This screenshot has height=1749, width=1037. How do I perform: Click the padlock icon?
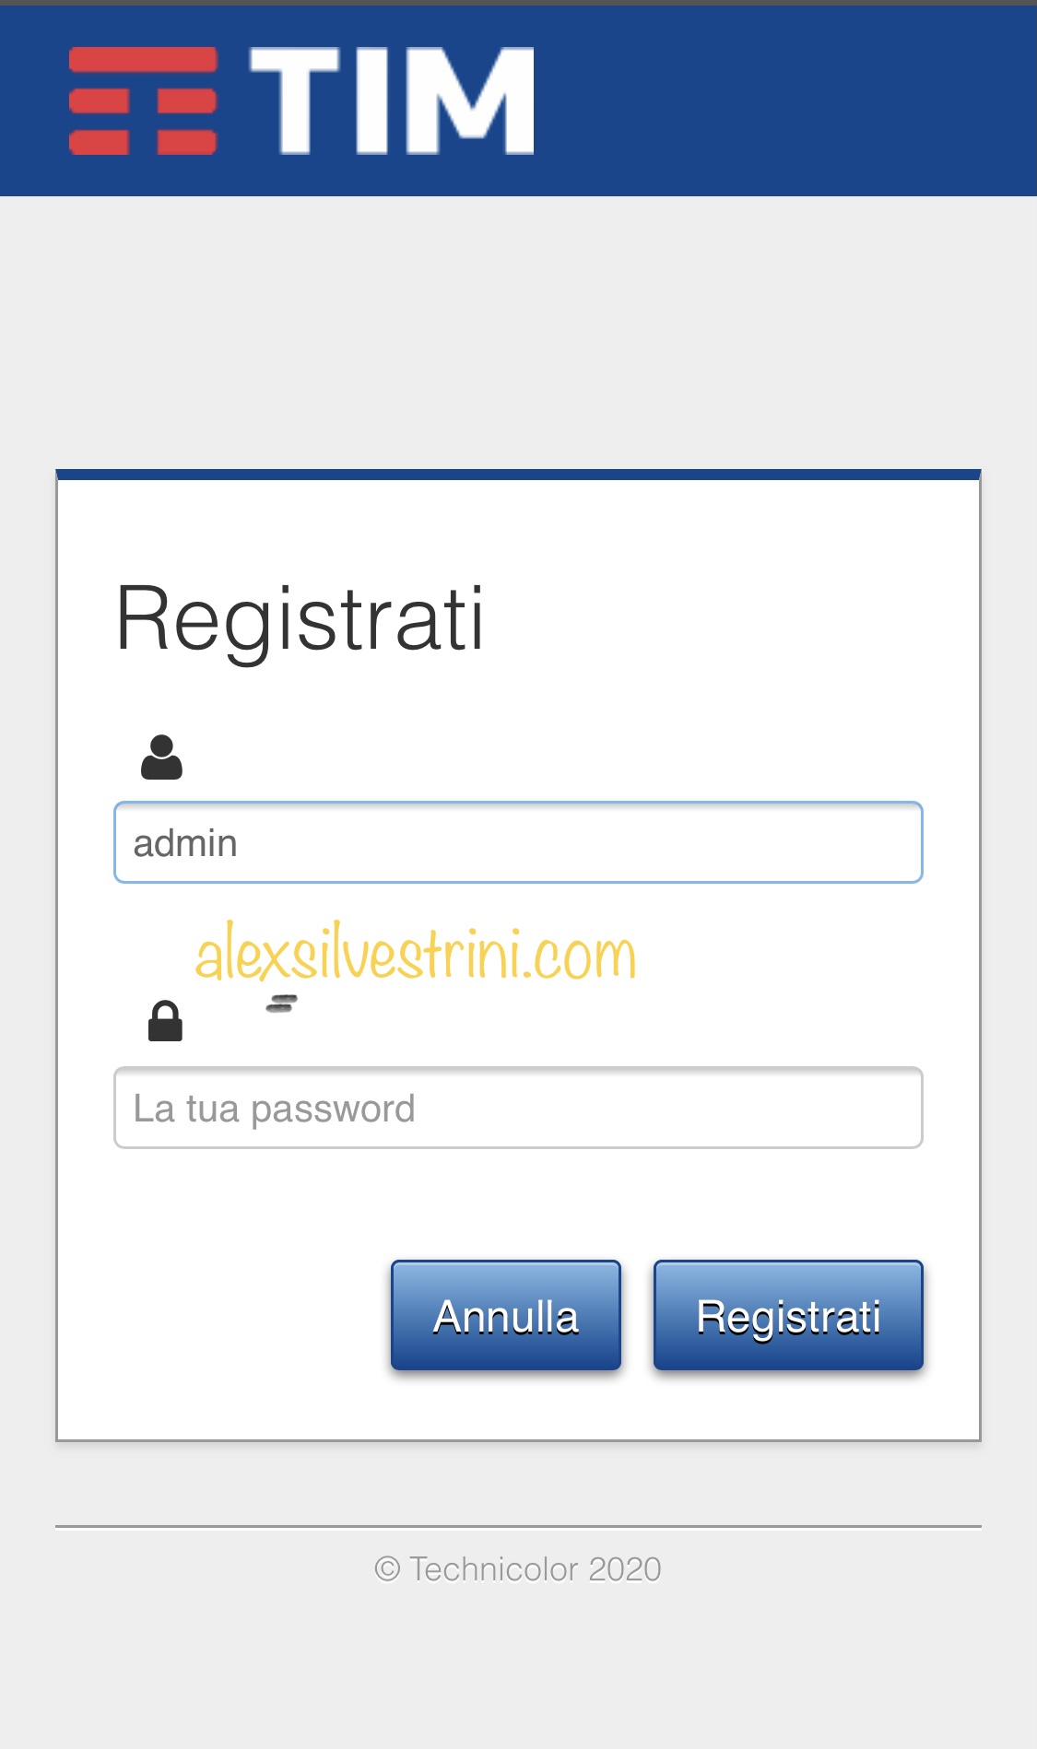[x=165, y=1021]
